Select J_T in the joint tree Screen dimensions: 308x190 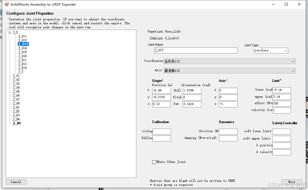21,72
